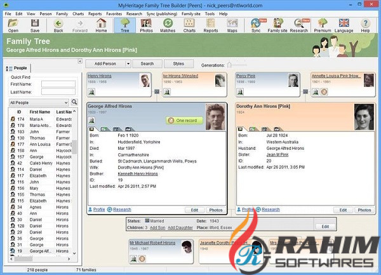The height and width of the screenshot is (275, 381).
Task: Open the Percy Pink name link
Action: click(246, 76)
